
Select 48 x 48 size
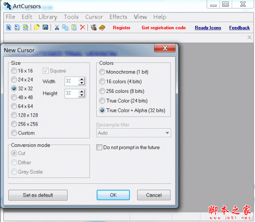tap(22, 97)
